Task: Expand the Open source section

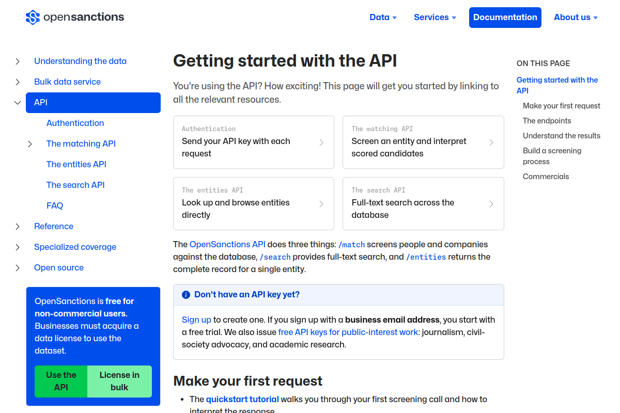Action: tap(18, 268)
